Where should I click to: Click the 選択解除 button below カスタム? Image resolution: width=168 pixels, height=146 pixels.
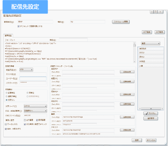[x=151, y=118]
